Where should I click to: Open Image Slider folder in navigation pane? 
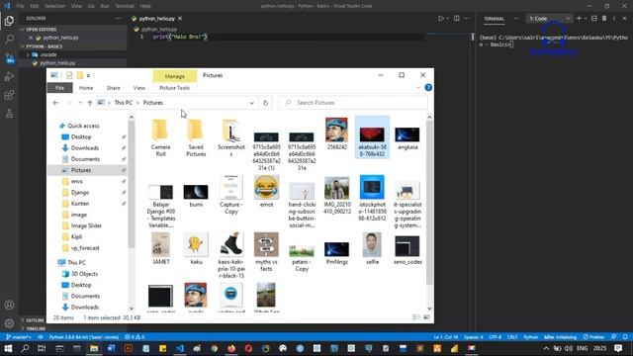pos(86,225)
